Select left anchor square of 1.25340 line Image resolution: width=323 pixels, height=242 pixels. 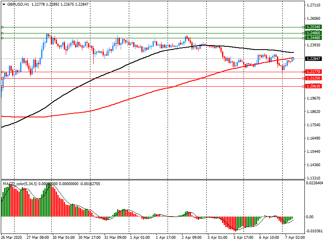[2, 27]
